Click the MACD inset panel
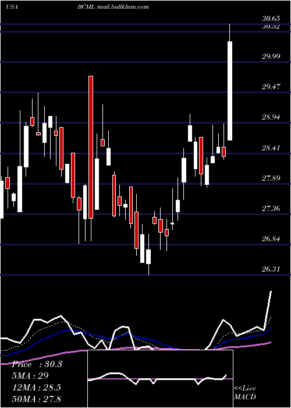Image resolution: width=291 pixels, height=408 pixels. coord(160,379)
